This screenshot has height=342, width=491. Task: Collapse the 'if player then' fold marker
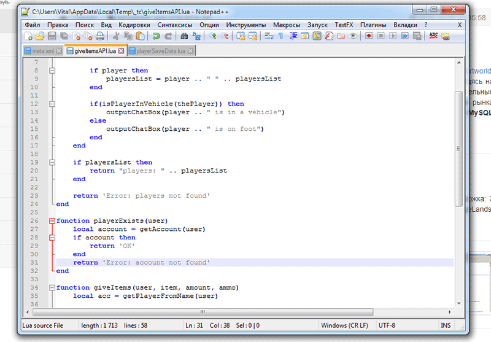coord(52,71)
